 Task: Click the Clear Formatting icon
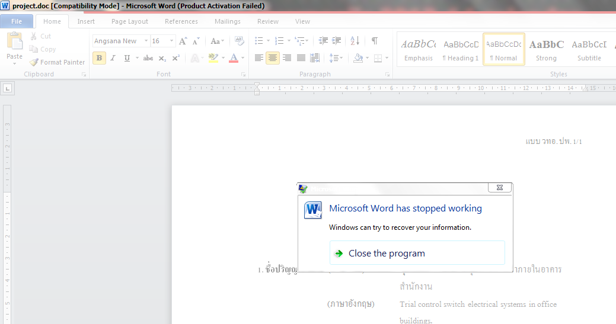(x=239, y=41)
